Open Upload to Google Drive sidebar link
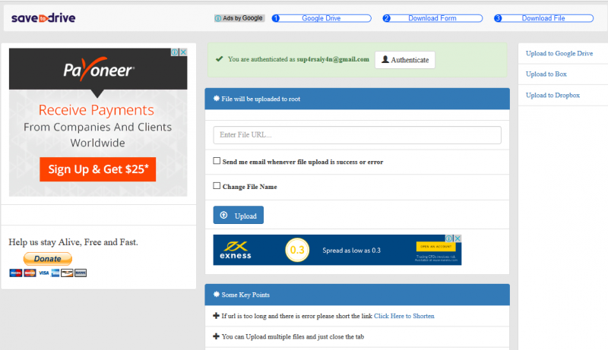608x350 pixels. coord(559,53)
